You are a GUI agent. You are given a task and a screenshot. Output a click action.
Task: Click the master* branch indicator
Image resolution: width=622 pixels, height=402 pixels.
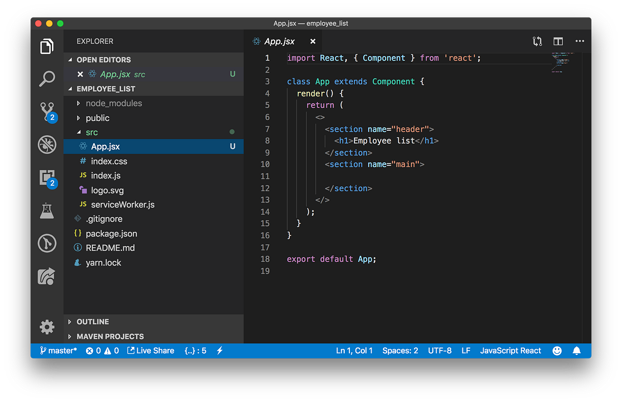point(58,351)
